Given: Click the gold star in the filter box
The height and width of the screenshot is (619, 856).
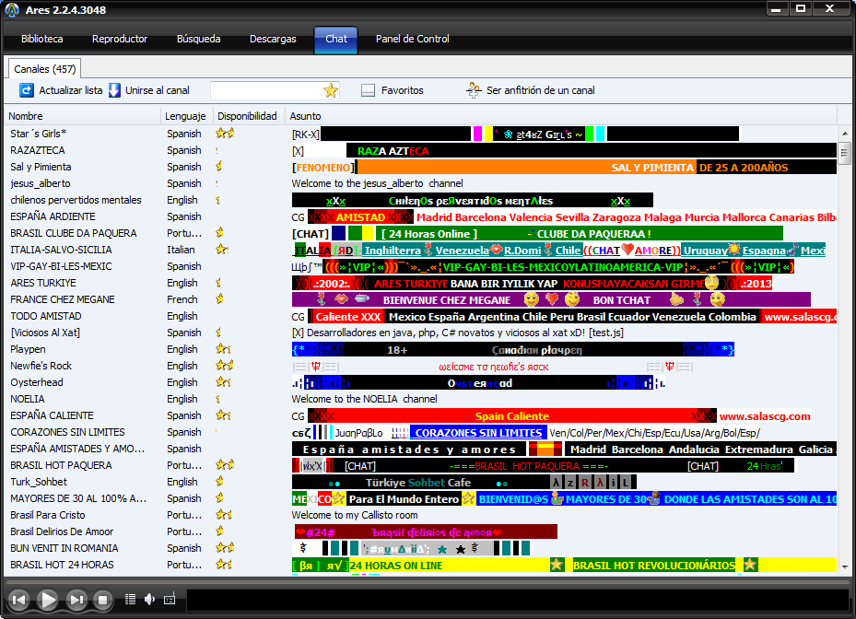Looking at the screenshot, I should point(330,90).
